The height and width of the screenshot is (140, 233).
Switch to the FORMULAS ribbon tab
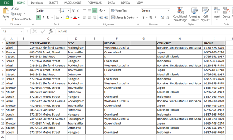click(x=95, y=3)
